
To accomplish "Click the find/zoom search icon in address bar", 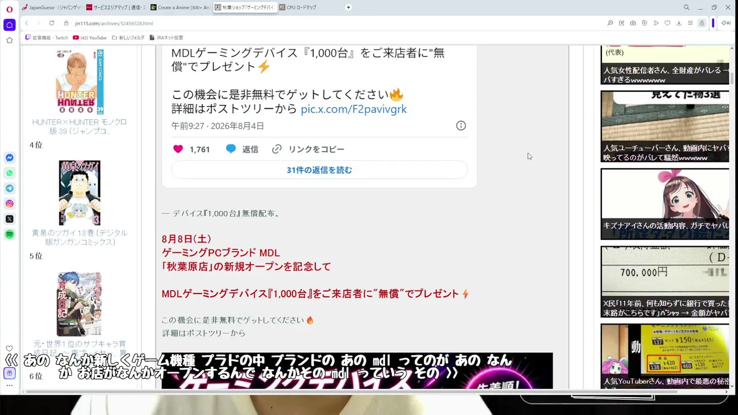I will pos(610,23).
